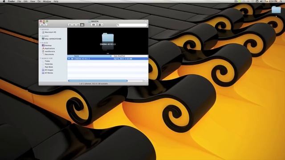285x160 pixels.
Task: Select the Yesterday saved search
Action: (48, 64)
